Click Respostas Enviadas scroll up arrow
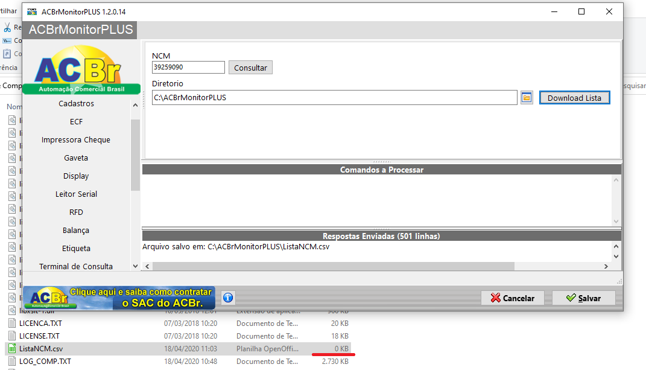 coord(616,247)
